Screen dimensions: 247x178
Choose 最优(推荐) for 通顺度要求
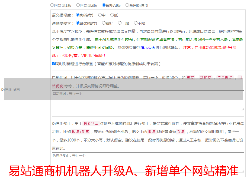coord(78,23)
